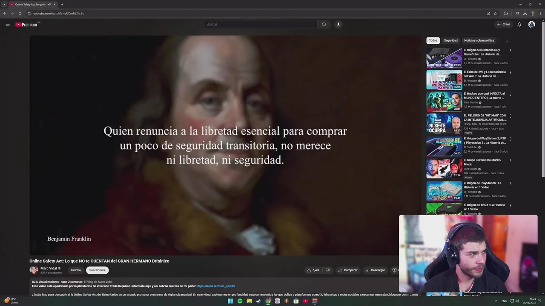
Task: Open Marc Vidal channel avatar
Action: (34, 270)
